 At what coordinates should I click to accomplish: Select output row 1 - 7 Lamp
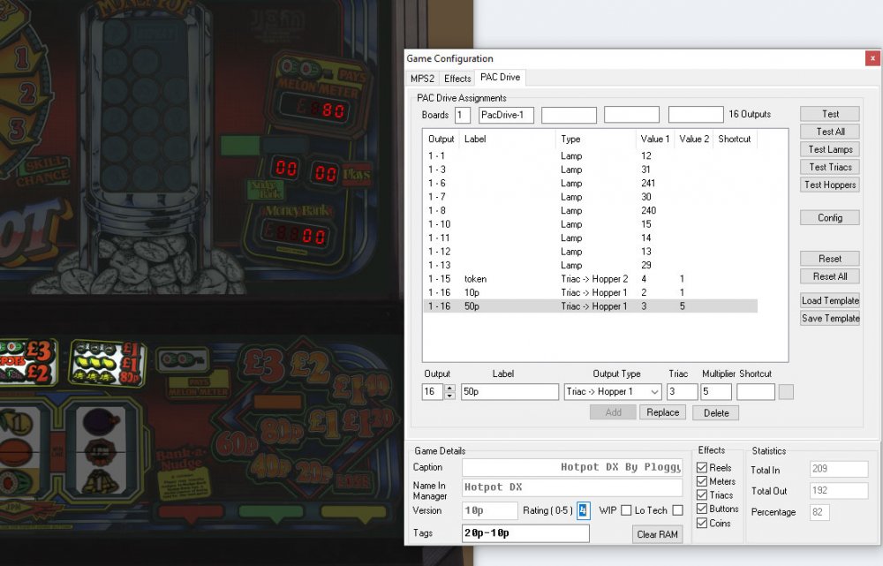[x=590, y=197]
